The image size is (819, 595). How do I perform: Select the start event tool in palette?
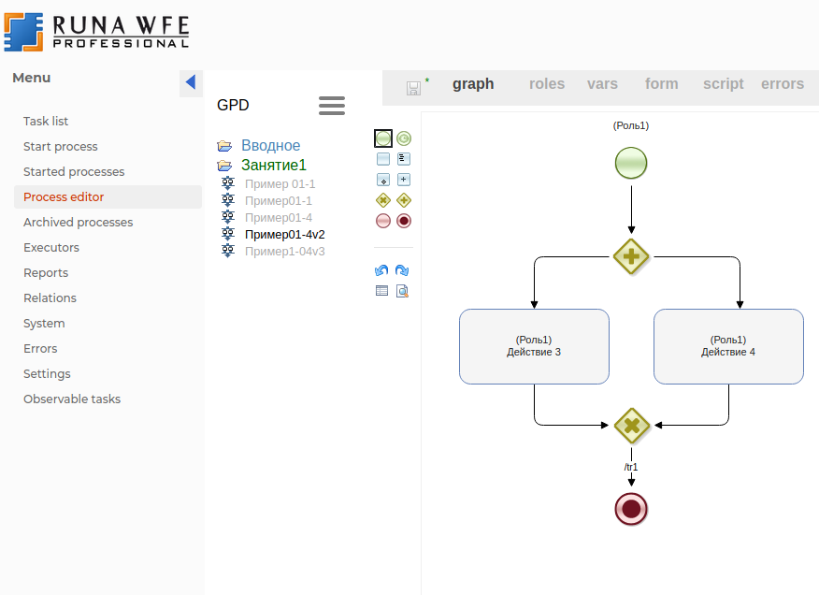point(382,138)
